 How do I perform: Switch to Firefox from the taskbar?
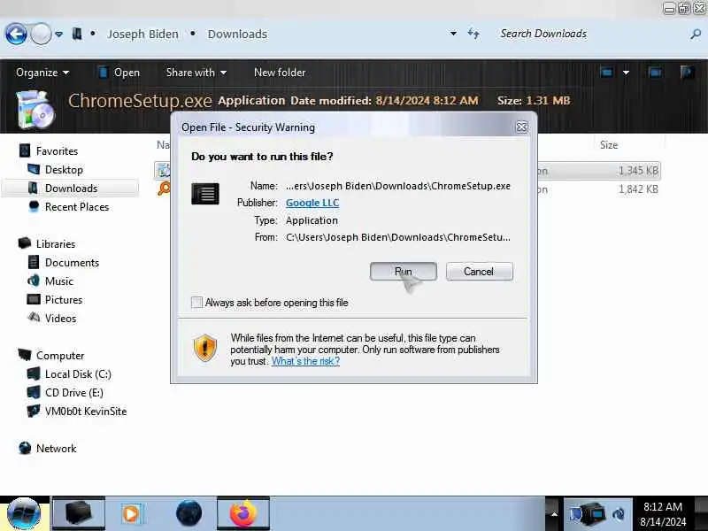pyautogui.click(x=242, y=513)
